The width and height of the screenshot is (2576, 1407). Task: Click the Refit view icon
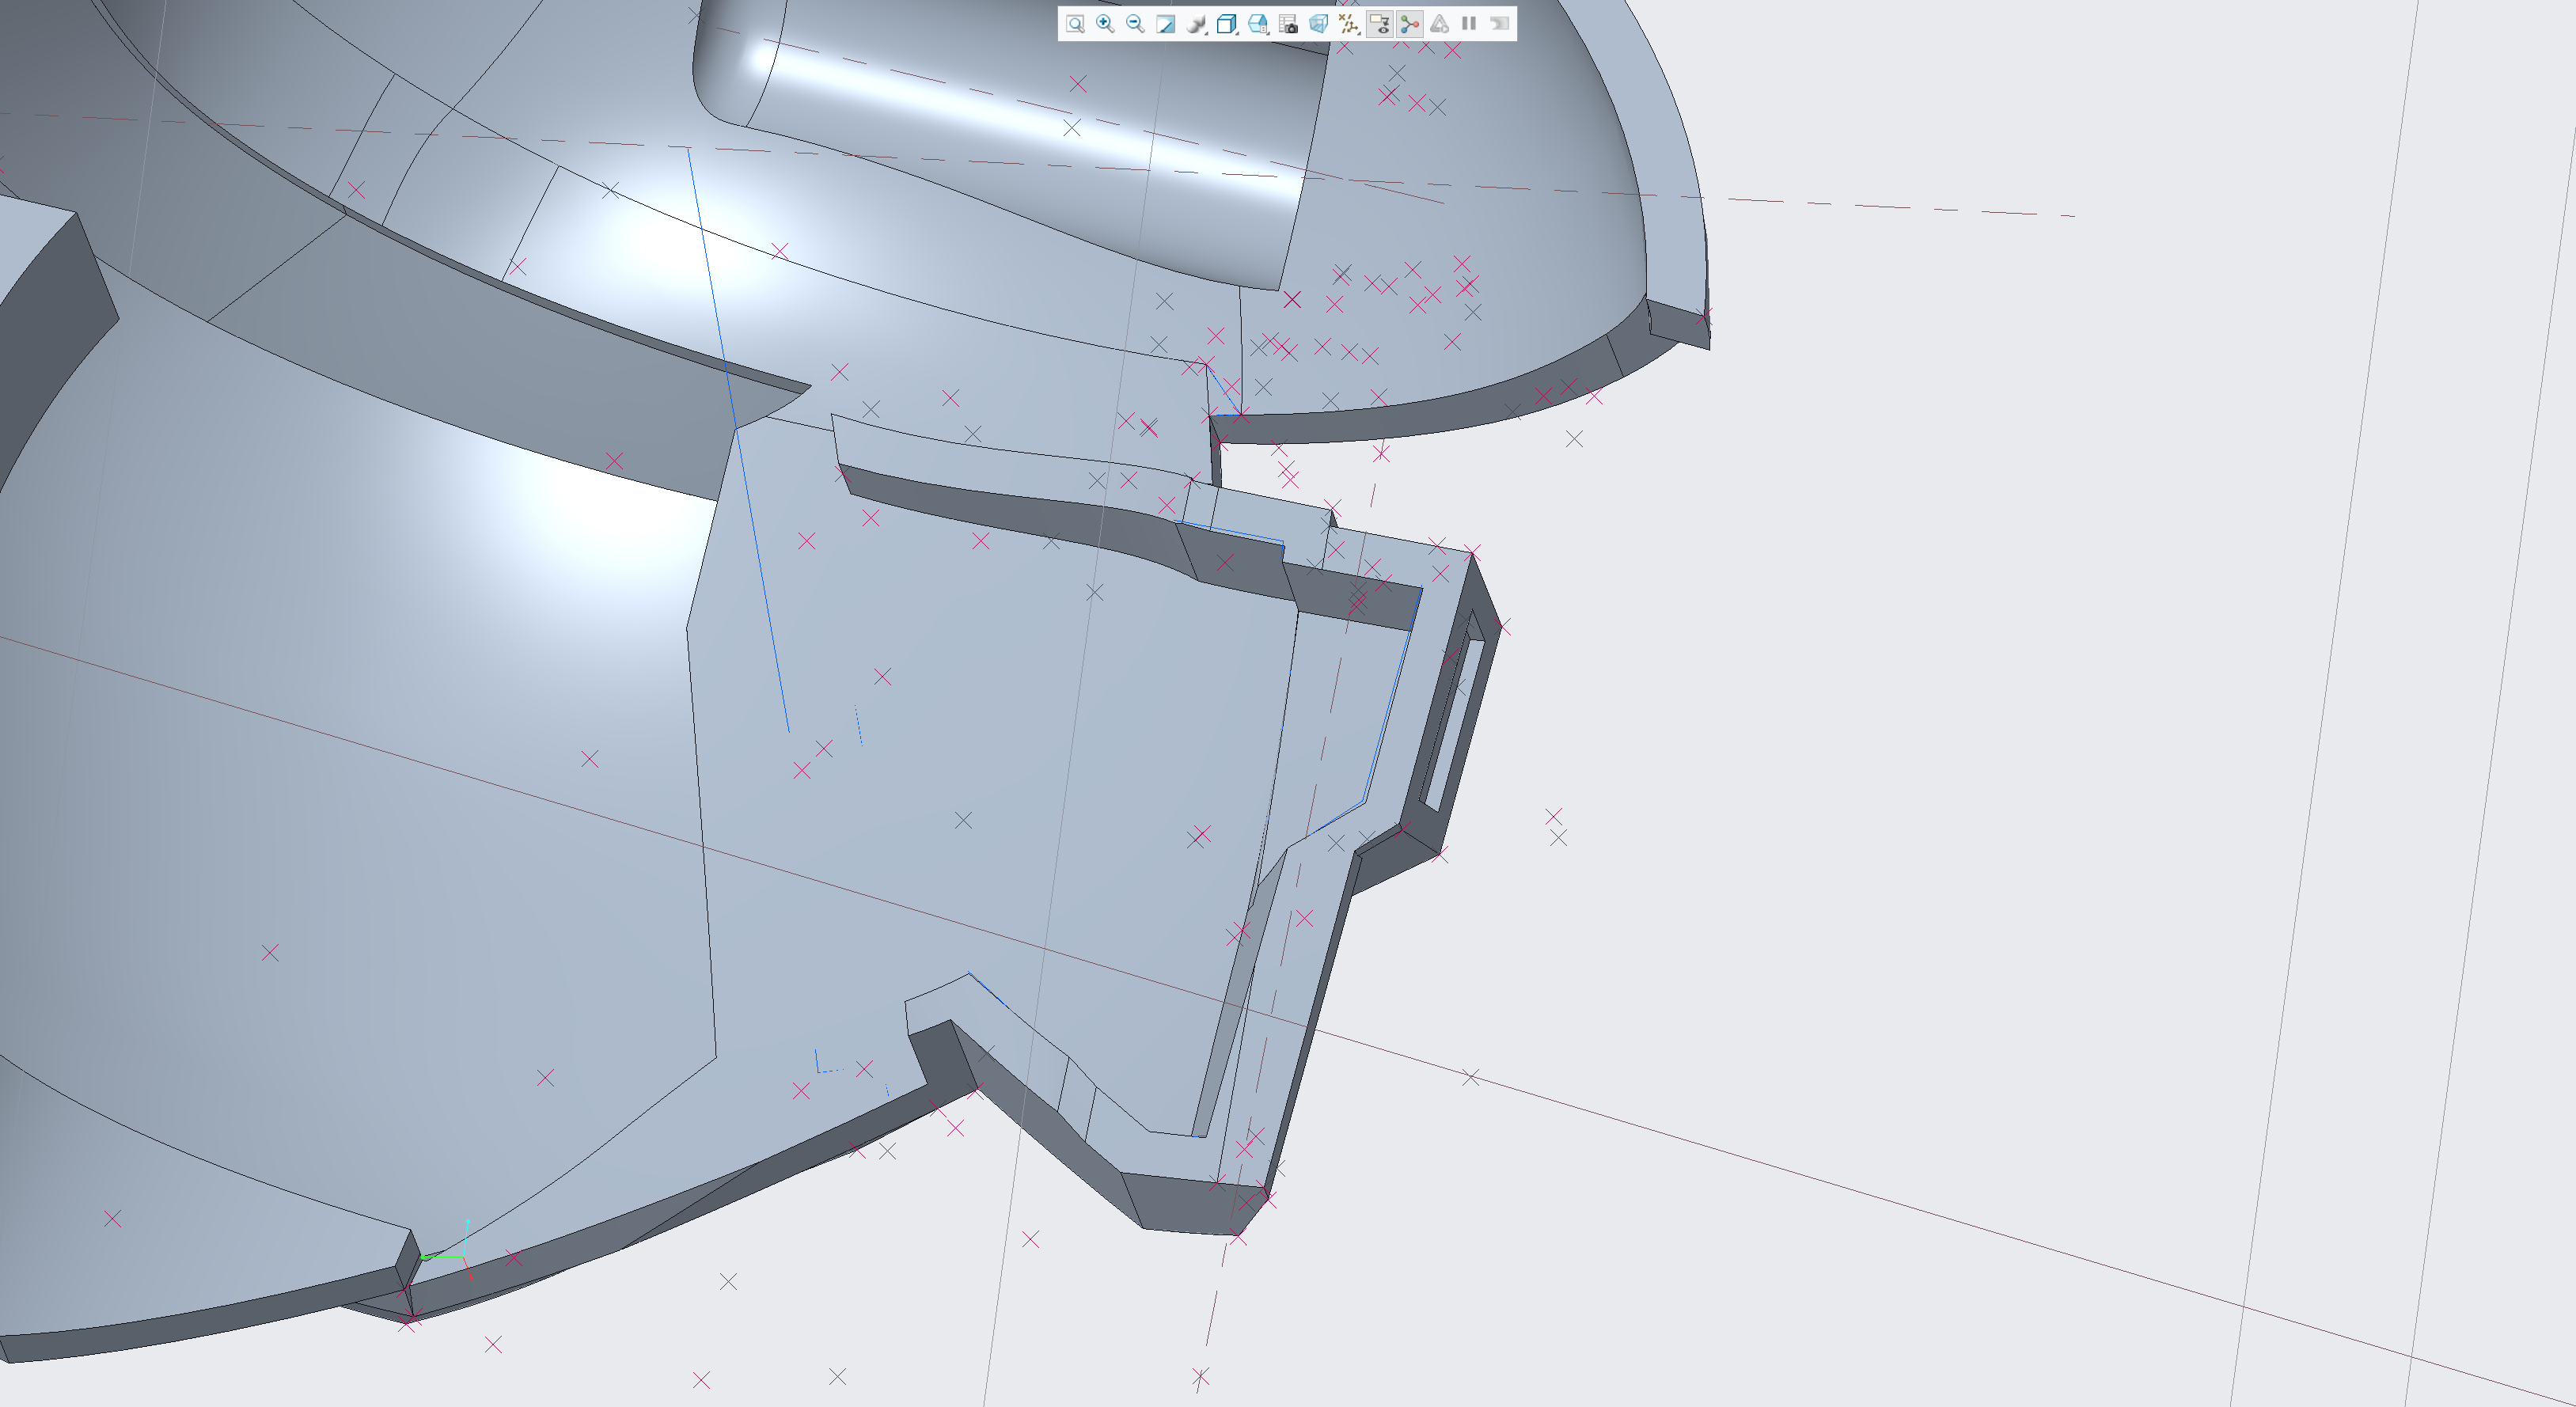[x=1075, y=24]
